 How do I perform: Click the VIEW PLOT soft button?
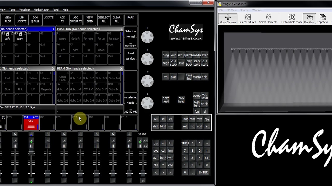tap(8, 20)
